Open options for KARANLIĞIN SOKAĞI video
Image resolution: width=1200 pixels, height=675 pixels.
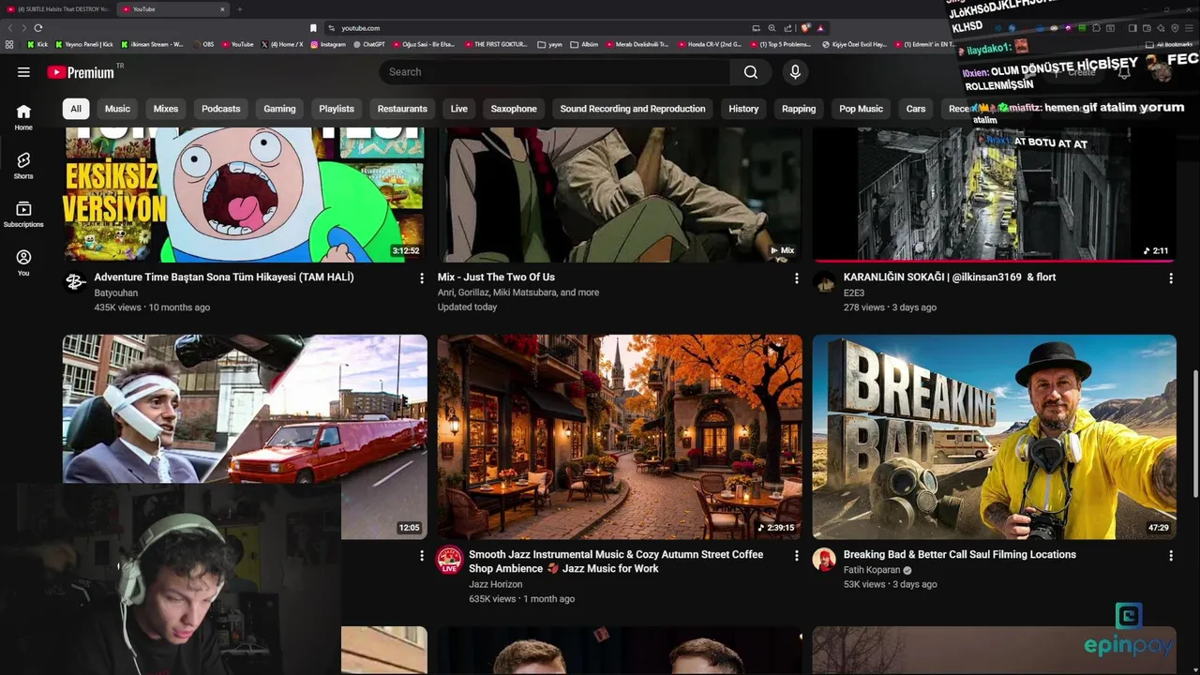[x=1170, y=278]
